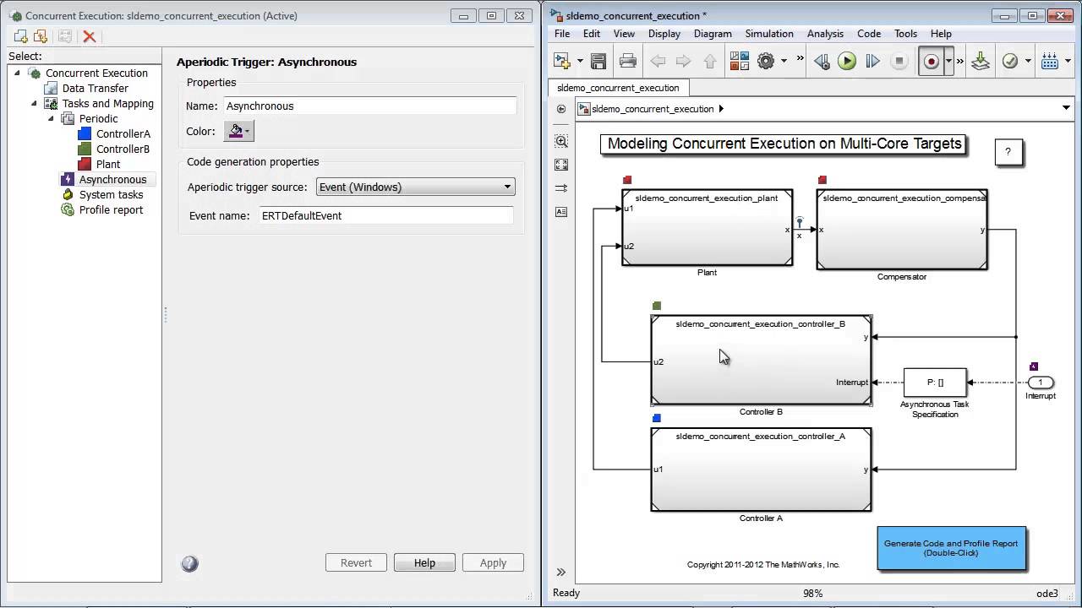Screen dimensions: 1082x608
Task: Expand the model configuration gear dropdown arrow
Action: [784, 61]
